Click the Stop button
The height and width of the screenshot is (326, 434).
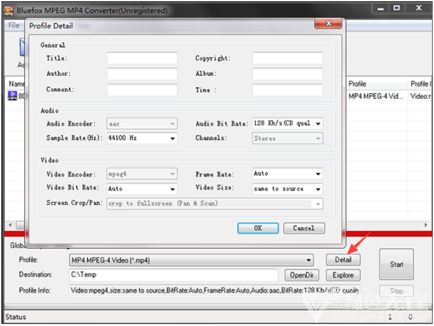(397, 291)
